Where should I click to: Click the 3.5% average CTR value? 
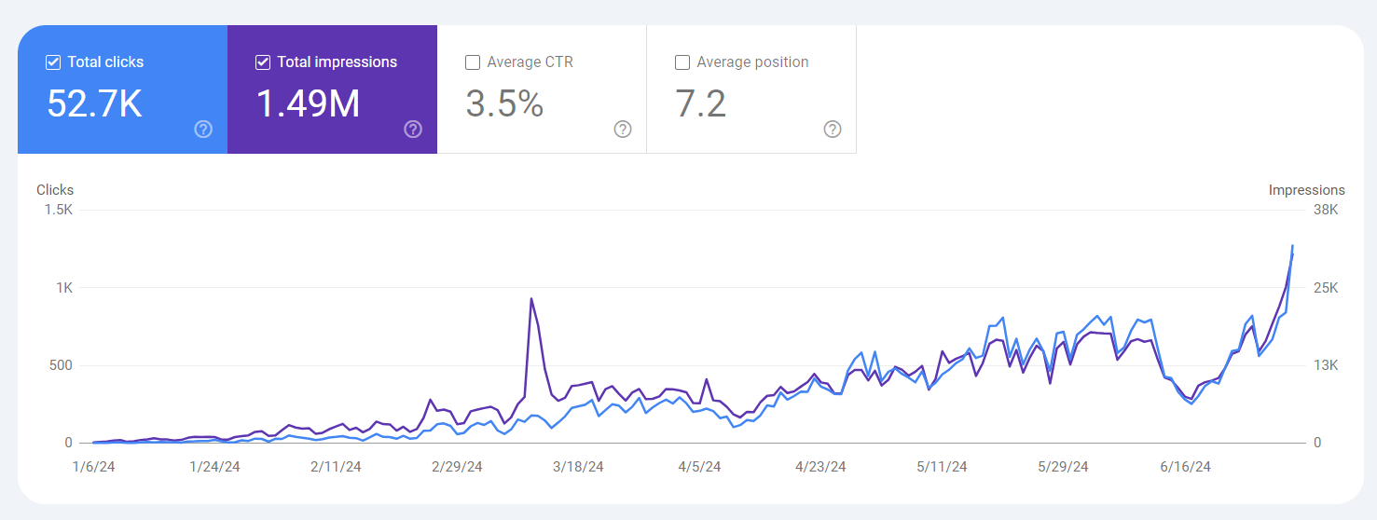click(504, 103)
